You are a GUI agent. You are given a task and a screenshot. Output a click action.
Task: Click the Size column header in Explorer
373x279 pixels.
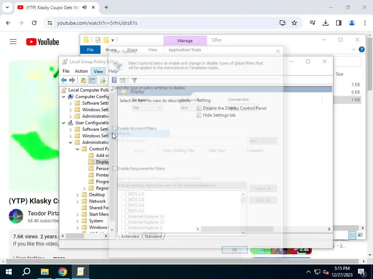pos(339,74)
